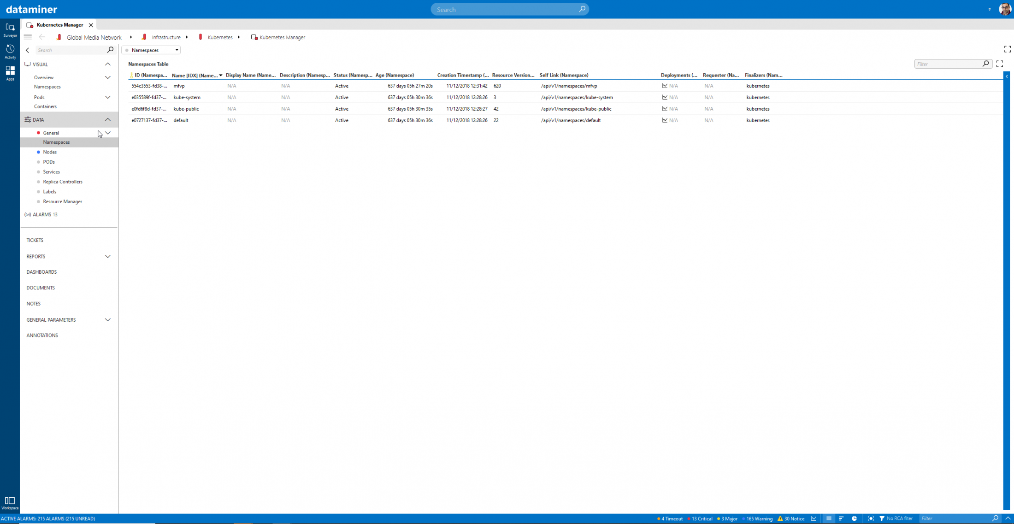Click the table filter magnifier icon

click(x=985, y=64)
